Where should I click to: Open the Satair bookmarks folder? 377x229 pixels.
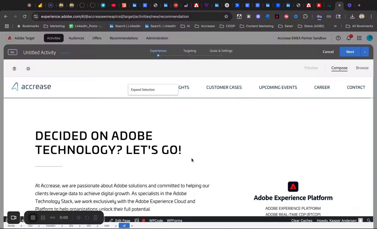click(286, 26)
